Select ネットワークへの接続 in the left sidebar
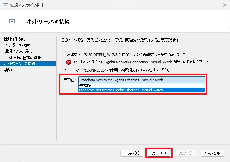The height and width of the screenshot is (162, 230). [20, 64]
